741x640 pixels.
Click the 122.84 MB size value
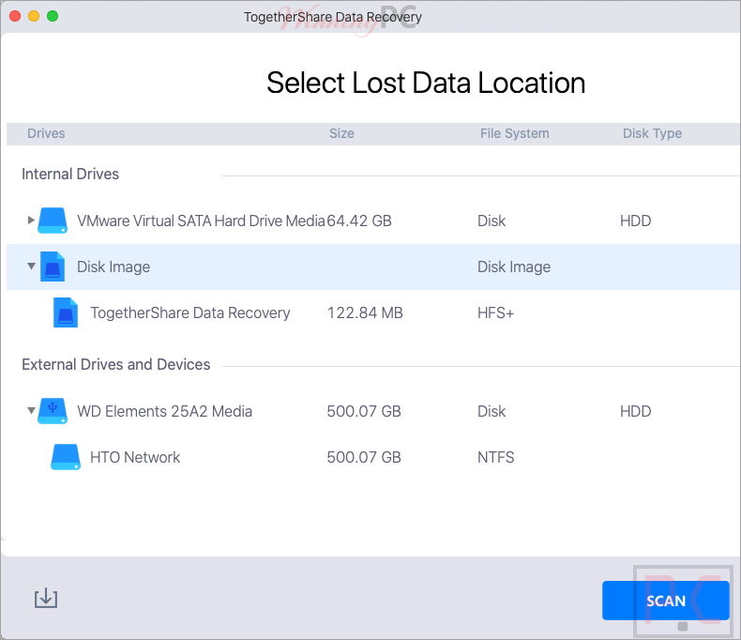point(365,312)
